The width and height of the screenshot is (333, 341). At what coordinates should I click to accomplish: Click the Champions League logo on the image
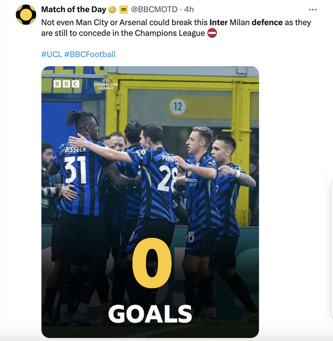click(106, 84)
